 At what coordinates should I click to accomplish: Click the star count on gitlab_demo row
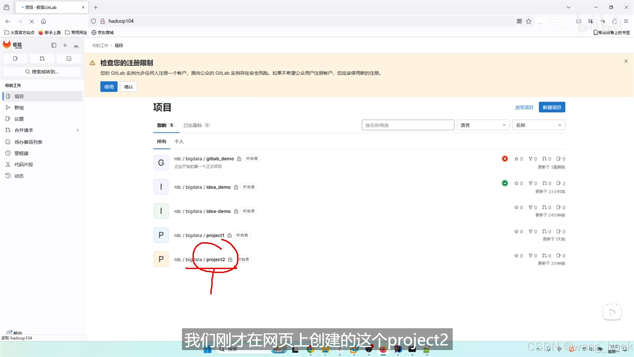pos(518,159)
